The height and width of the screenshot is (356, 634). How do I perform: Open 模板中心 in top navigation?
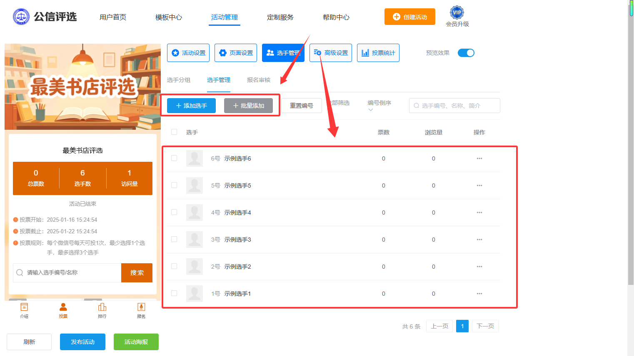(169, 17)
